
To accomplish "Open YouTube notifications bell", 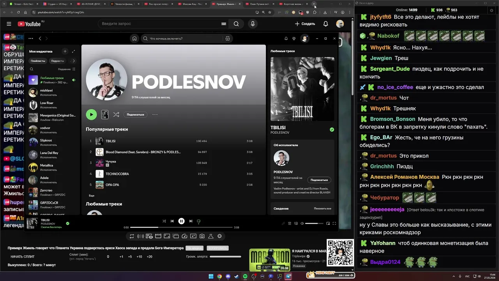I will tap(326, 24).
